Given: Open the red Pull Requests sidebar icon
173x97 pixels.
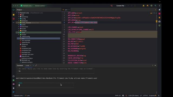Looking at the screenshot, I should (14, 19).
